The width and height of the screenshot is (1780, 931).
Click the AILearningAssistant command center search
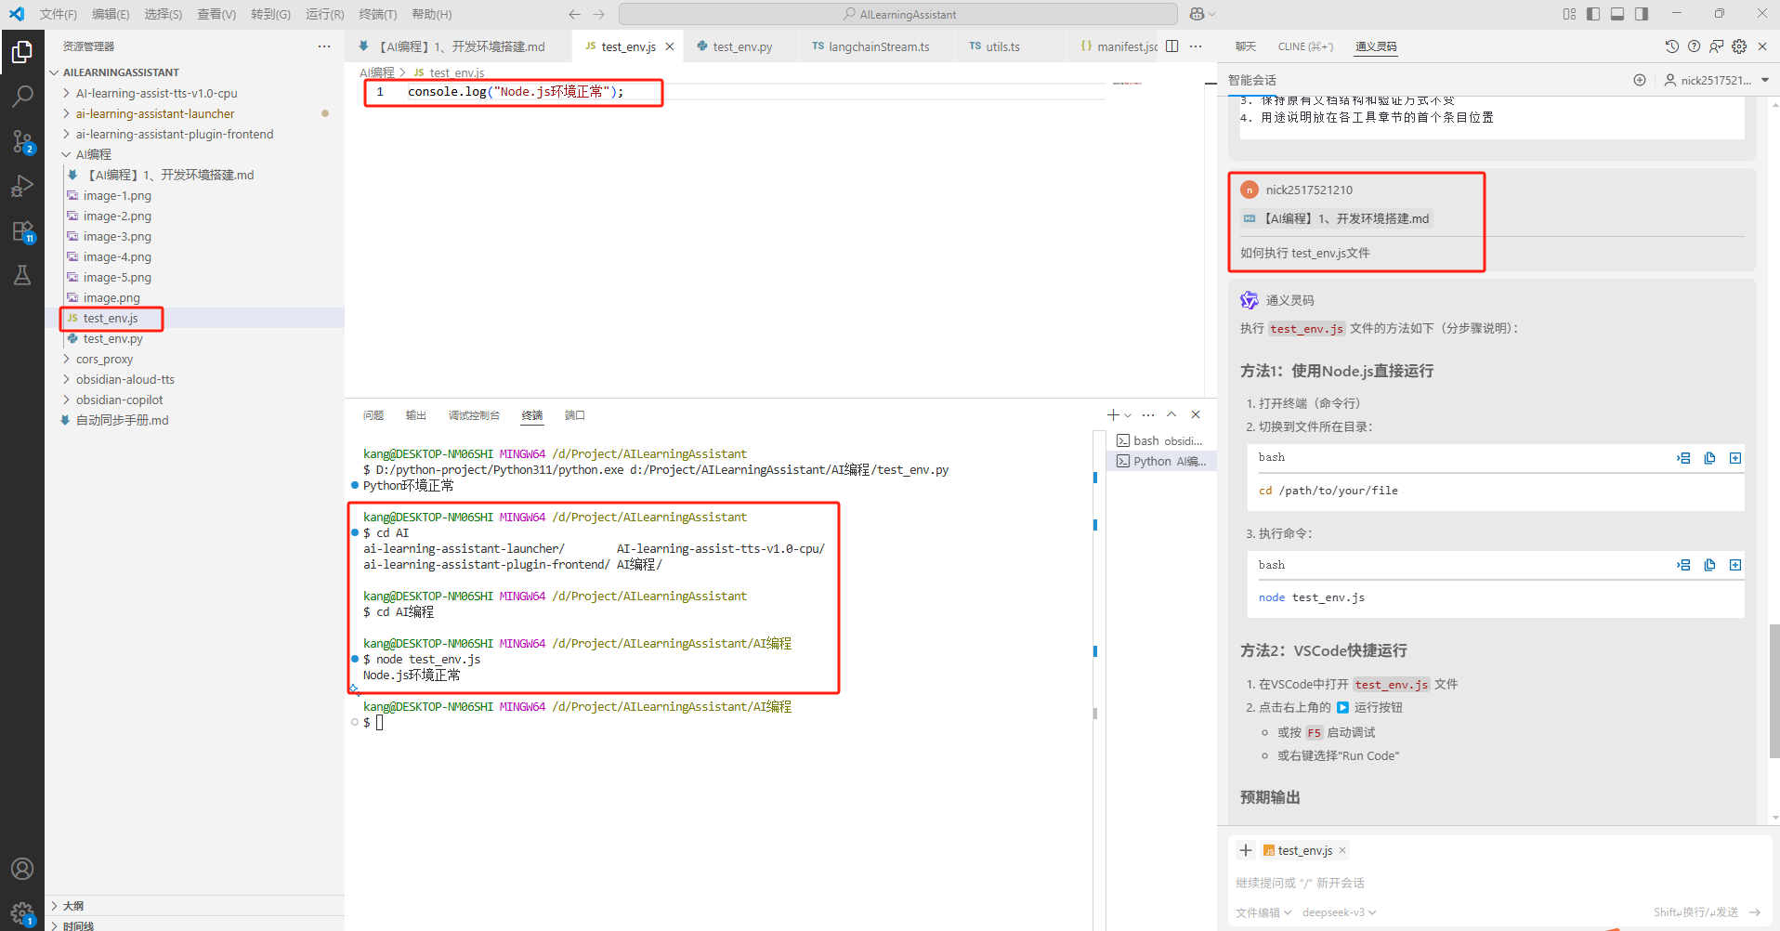[x=898, y=14]
